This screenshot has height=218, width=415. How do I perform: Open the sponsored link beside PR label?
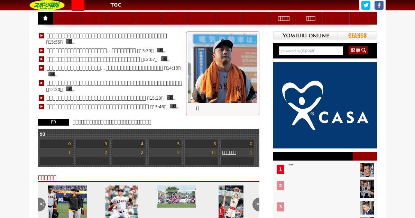coord(112,122)
